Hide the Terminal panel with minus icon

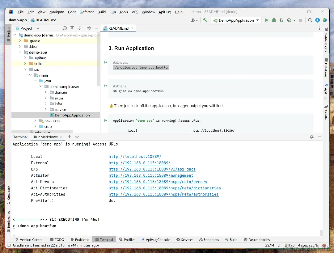[x=319, y=137]
